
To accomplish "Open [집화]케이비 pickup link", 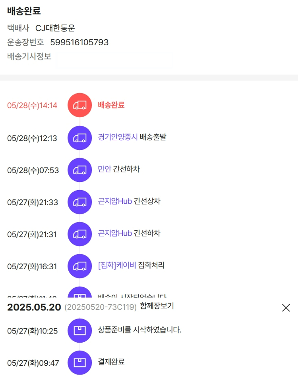I will click(117, 266).
